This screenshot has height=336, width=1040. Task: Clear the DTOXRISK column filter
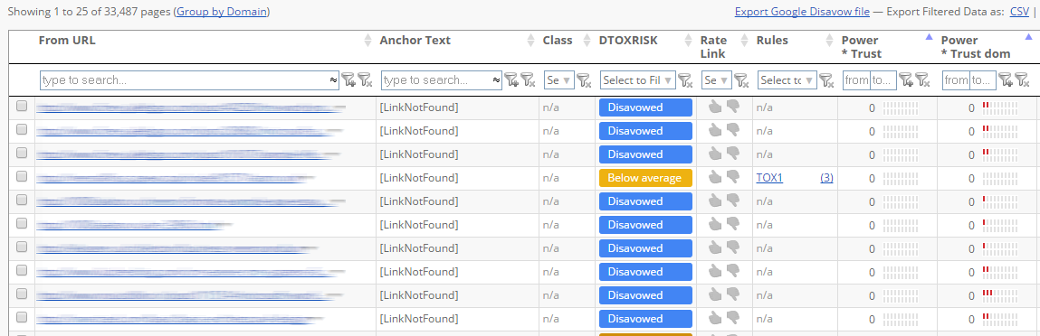686,80
